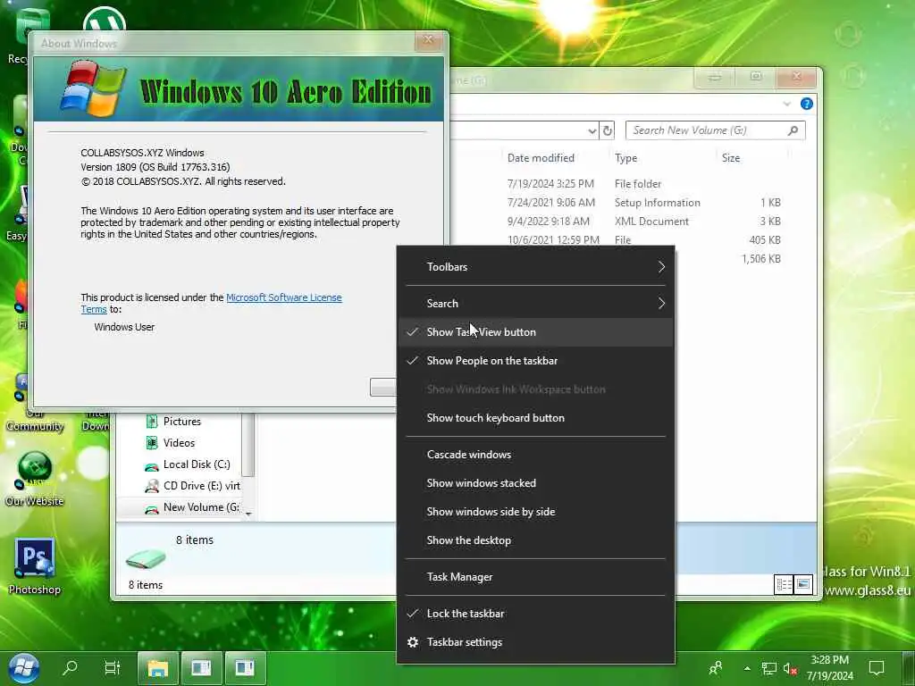Image resolution: width=915 pixels, height=686 pixels.
Task: Switch Explorer to details view
Action: (x=784, y=584)
